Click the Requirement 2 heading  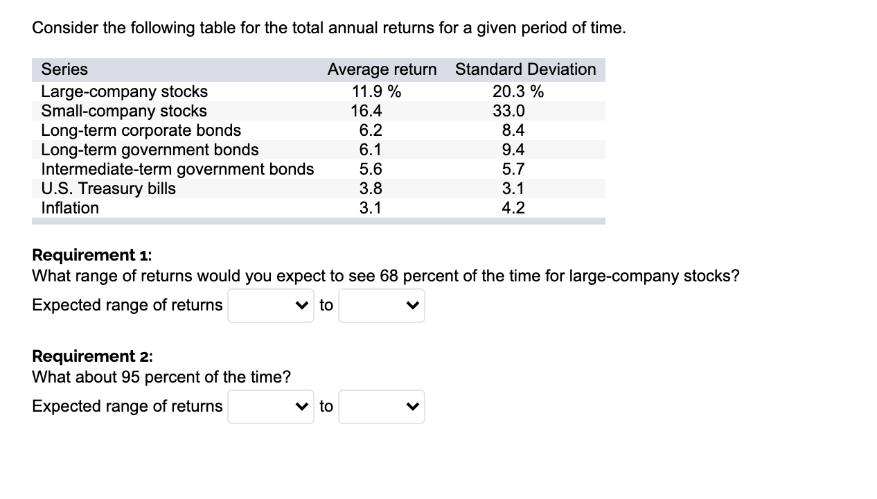(x=90, y=356)
